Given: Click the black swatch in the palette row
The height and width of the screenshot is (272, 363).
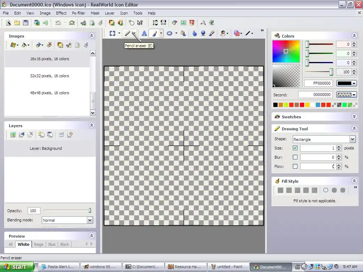Looking at the screenshot, I should (x=275, y=105).
